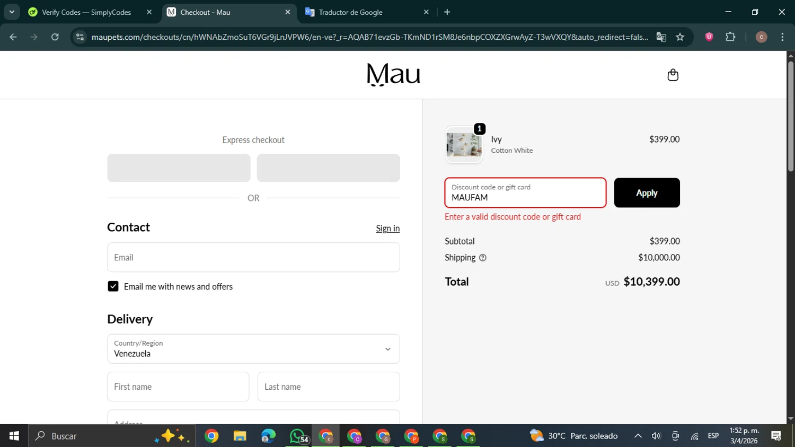Click the page vertical scrollbar thumb
Image resolution: width=795 pixels, height=447 pixels.
(x=790, y=117)
